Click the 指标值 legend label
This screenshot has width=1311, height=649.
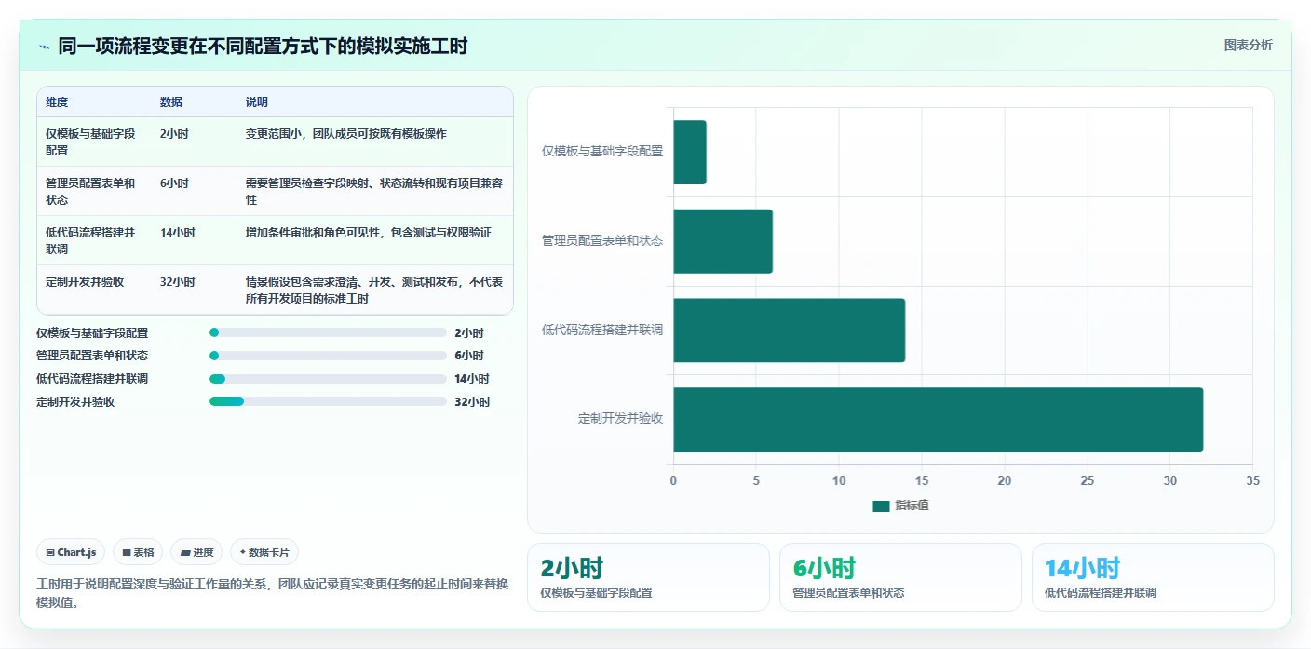912,506
